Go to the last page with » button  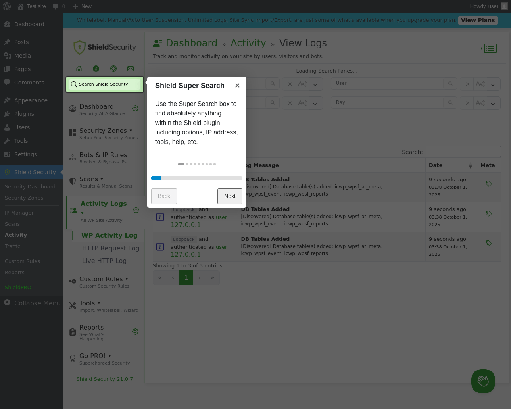(x=213, y=278)
